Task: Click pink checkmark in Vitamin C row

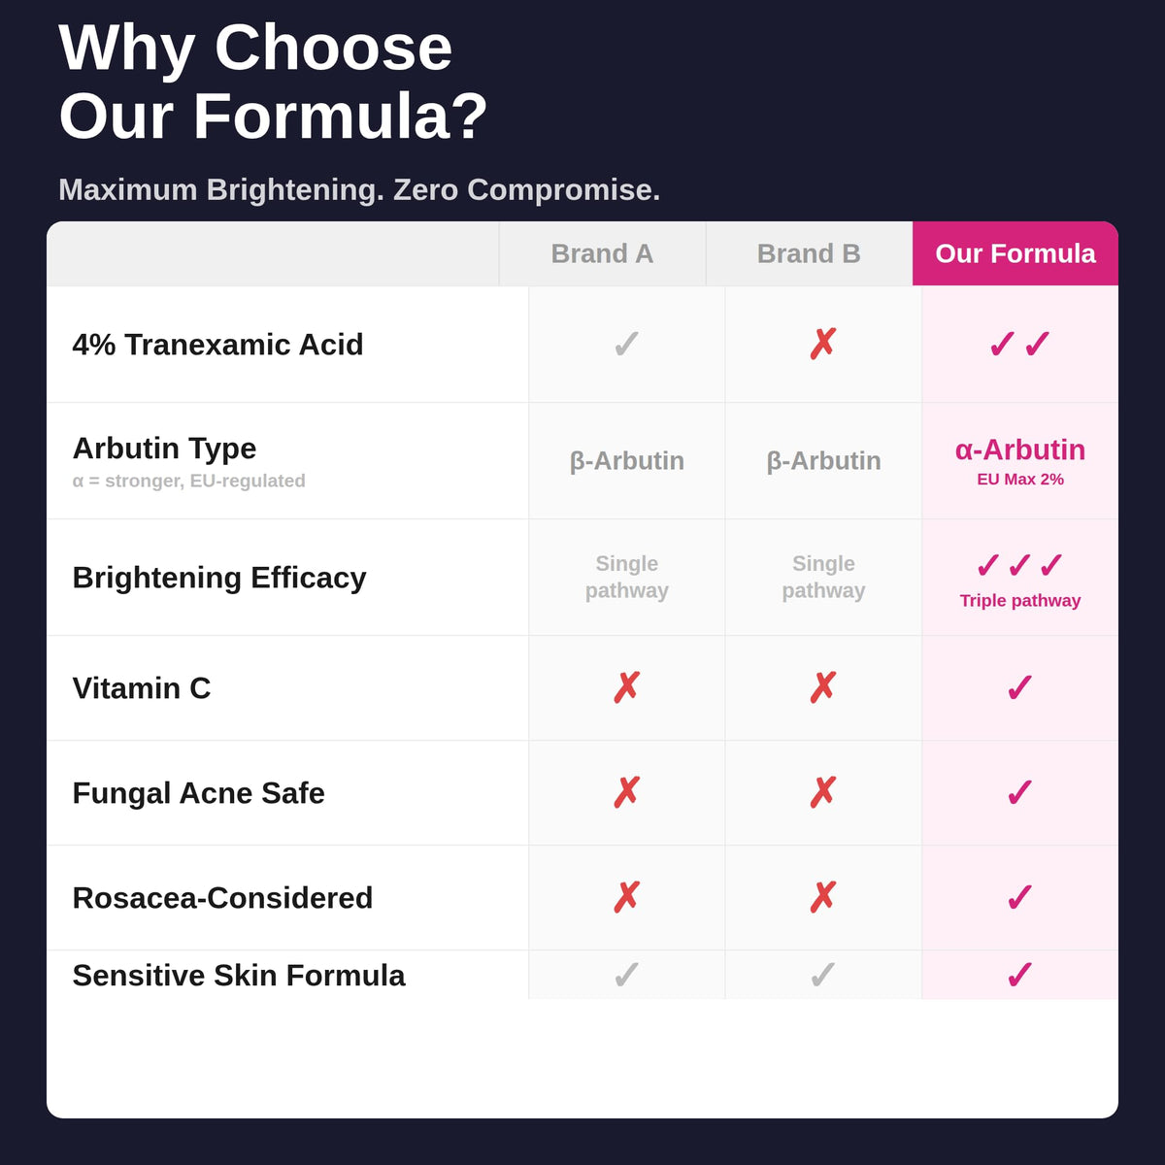Action: [1019, 688]
